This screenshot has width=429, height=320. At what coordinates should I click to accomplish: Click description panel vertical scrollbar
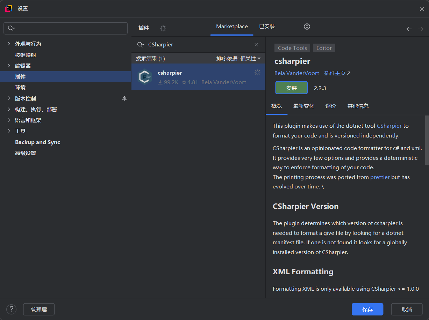[427, 140]
